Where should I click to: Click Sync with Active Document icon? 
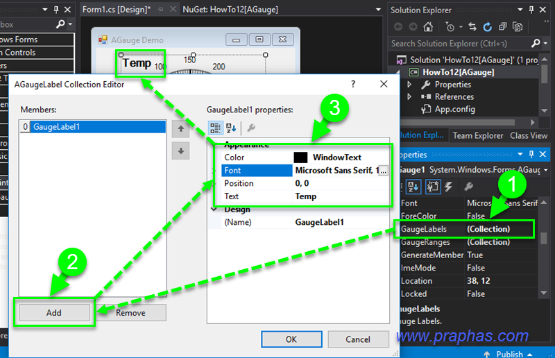pos(472,26)
